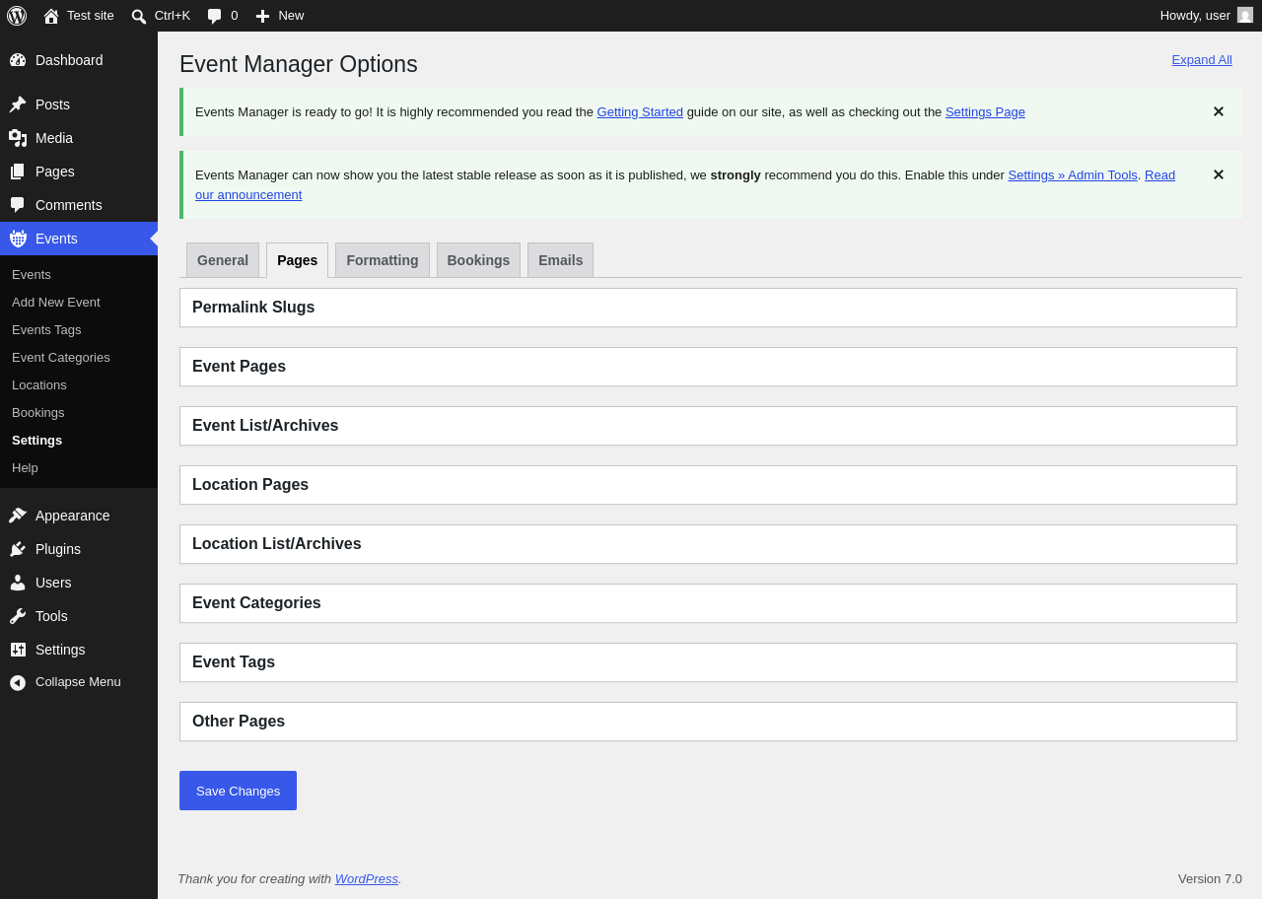Image resolution: width=1262 pixels, height=899 pixels.
Task: Click the Pages icon in sidebar
Action: tap(18, 172)
